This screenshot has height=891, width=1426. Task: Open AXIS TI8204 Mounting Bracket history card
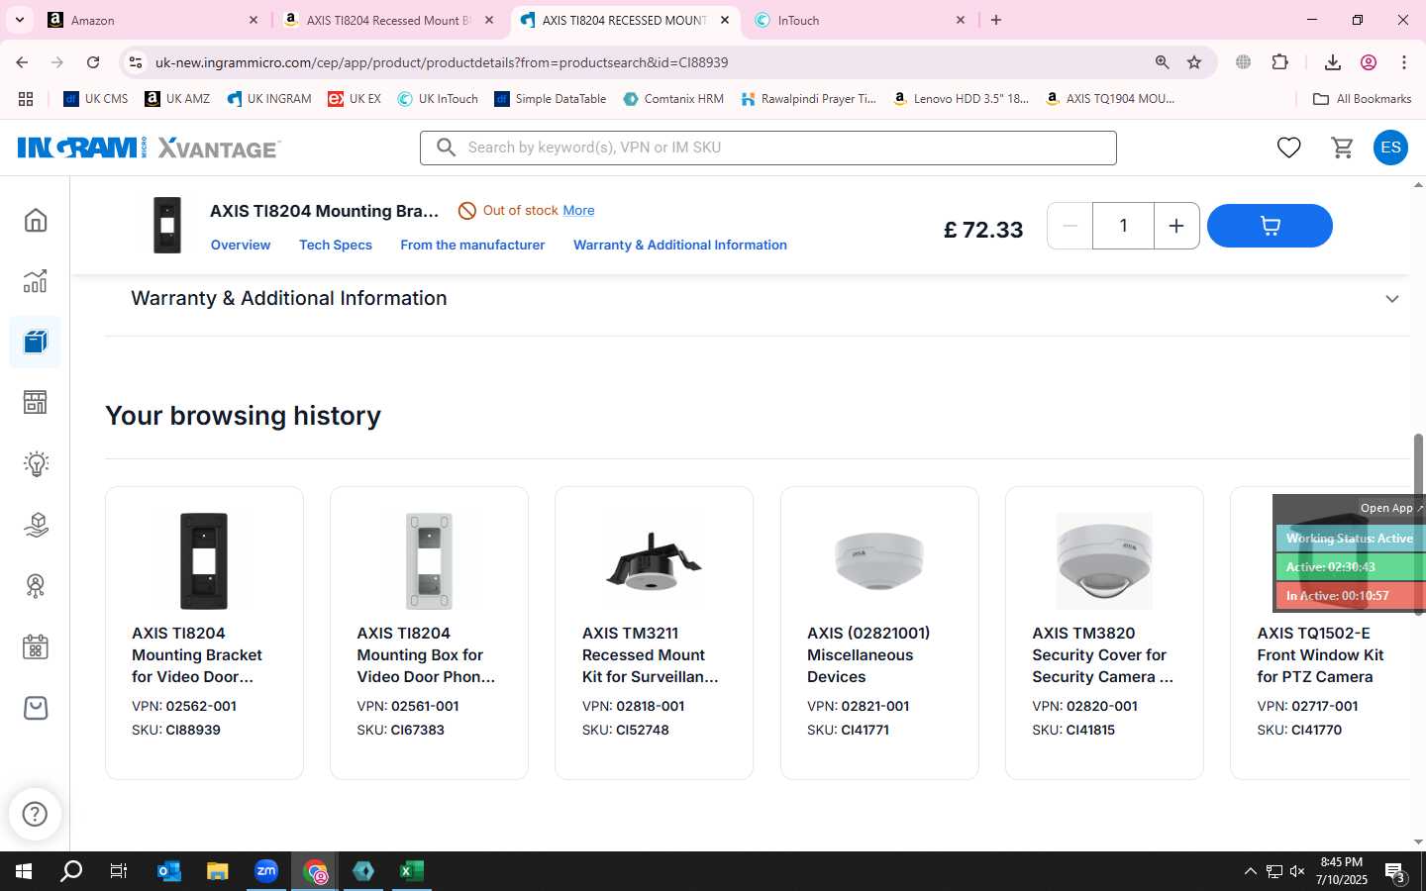pyautogui.click(x=204, y=633)
